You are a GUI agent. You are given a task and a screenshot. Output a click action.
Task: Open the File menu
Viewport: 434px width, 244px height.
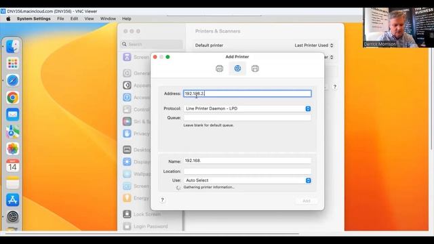click(x=60, y=19)
